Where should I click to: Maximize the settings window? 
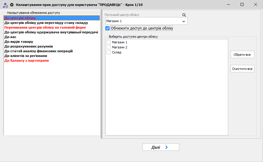(x=242, y=4)
